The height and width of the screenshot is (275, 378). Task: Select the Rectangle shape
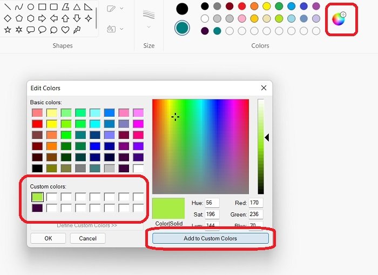[42, 7]
